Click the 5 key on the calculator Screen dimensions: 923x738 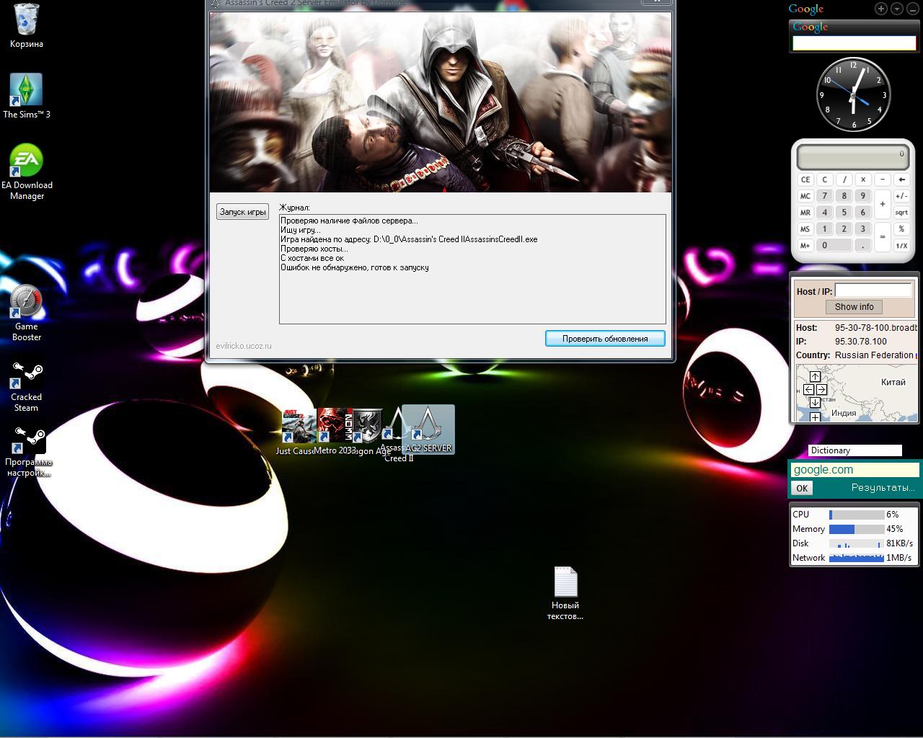pos(844,213)
